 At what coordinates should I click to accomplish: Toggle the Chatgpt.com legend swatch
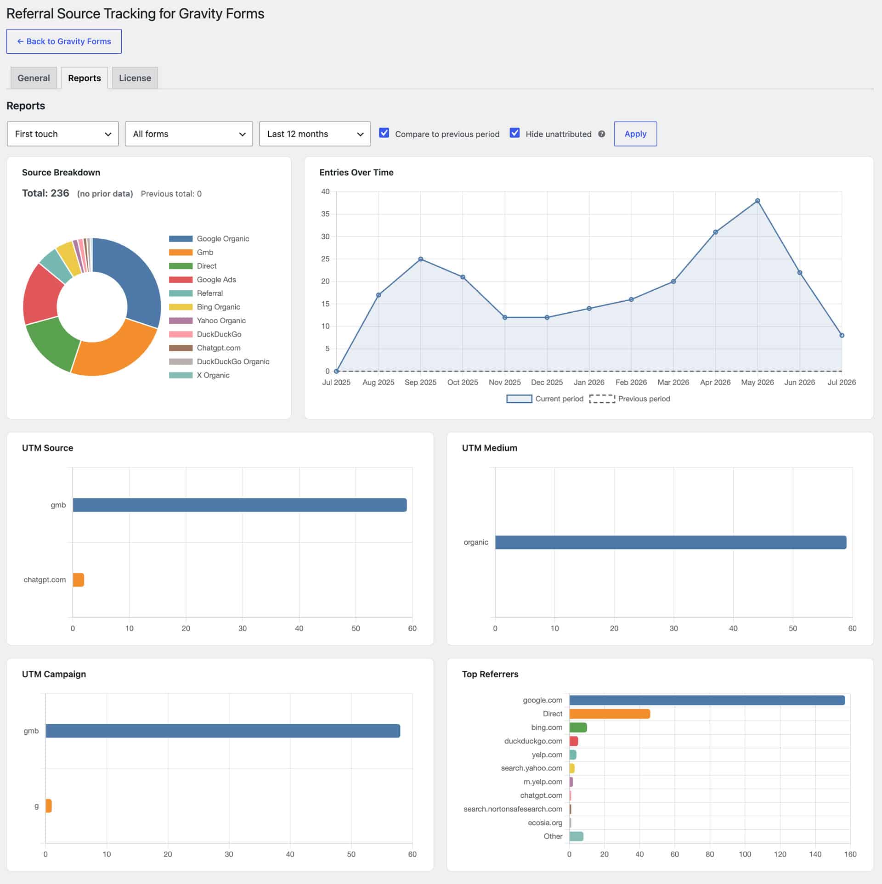click(x=181, y=348)
